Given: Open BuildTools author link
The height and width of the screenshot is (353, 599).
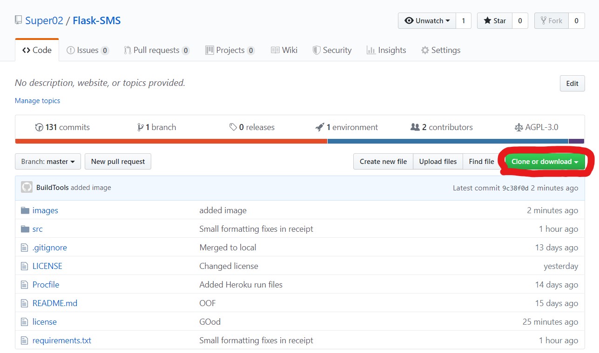Looking at the screenshot, I should [x=53, y=188].
